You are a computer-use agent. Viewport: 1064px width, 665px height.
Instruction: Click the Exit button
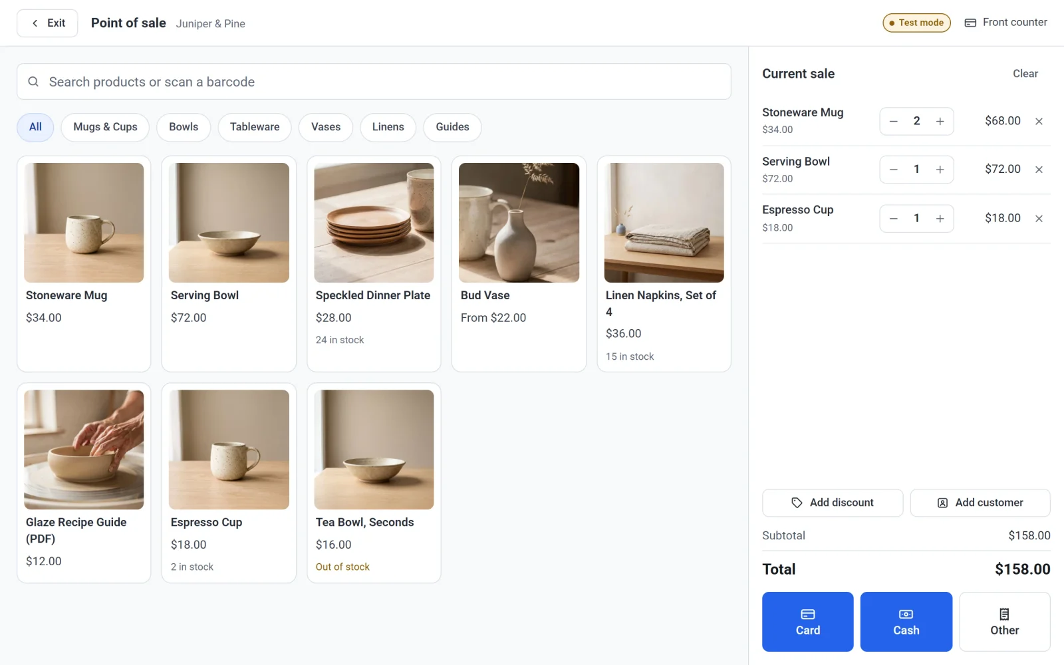coord(47,23)
